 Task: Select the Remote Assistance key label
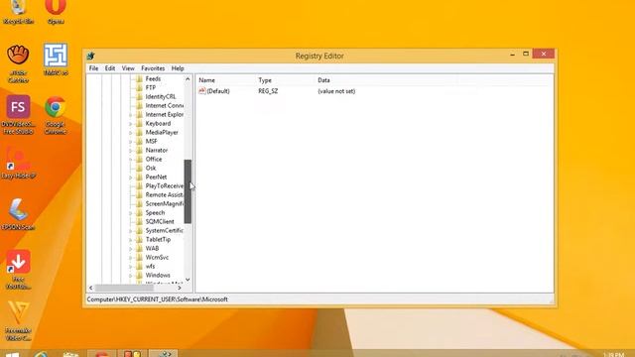tap(164, 194)
